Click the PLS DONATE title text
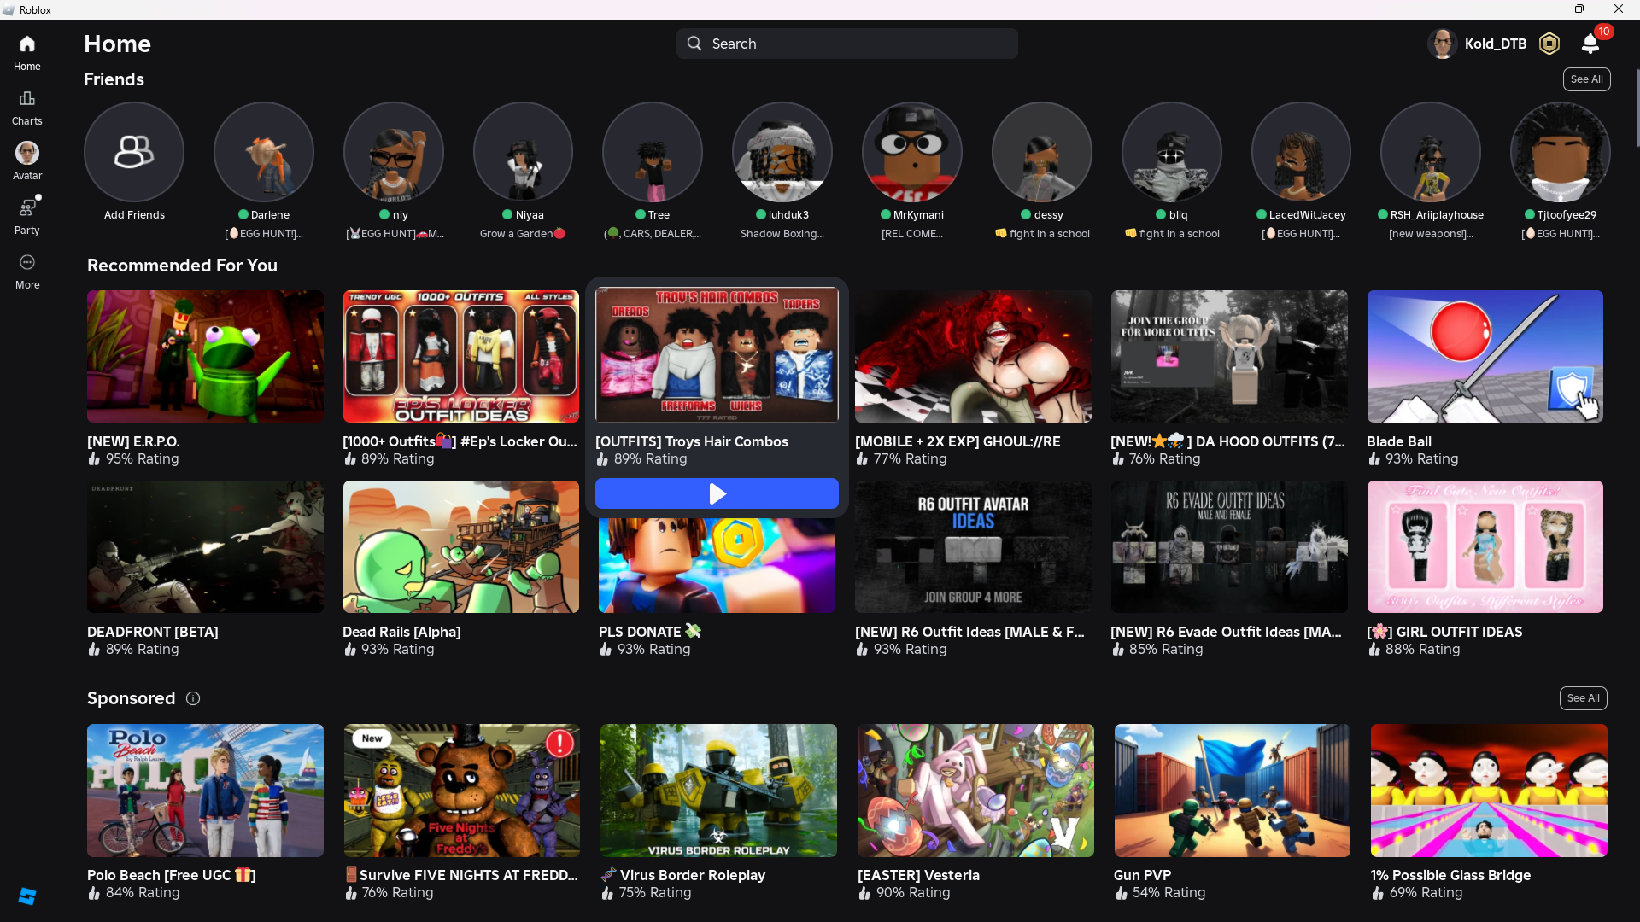The width and height of the screenshot is (1640, 922). [x=650, y=632]
